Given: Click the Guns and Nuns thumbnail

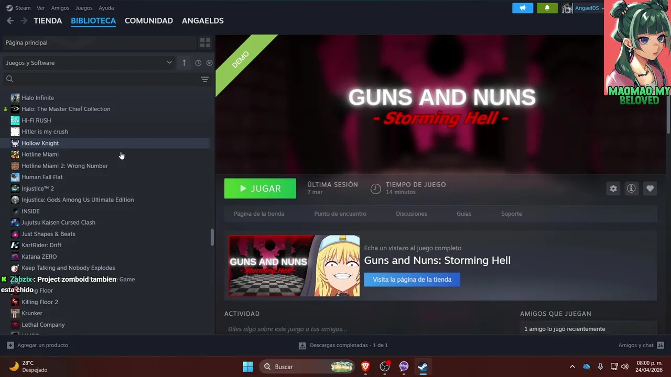Looking at the screenshot, I should click(294, 266).
